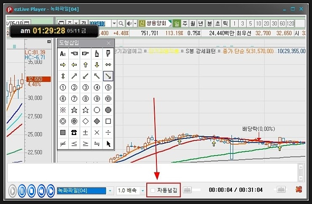The image size is (312, 204).
Task: Close the 도형삽입 shape palette
Action: [108, 42]
